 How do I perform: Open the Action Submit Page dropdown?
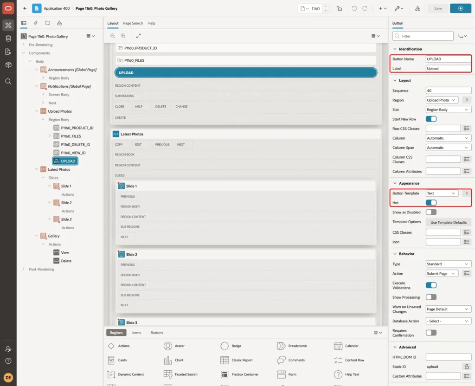tap(442, 273)
